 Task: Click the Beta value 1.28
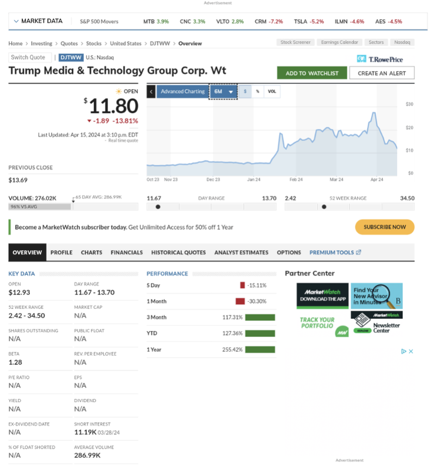(x=15, y=362)
